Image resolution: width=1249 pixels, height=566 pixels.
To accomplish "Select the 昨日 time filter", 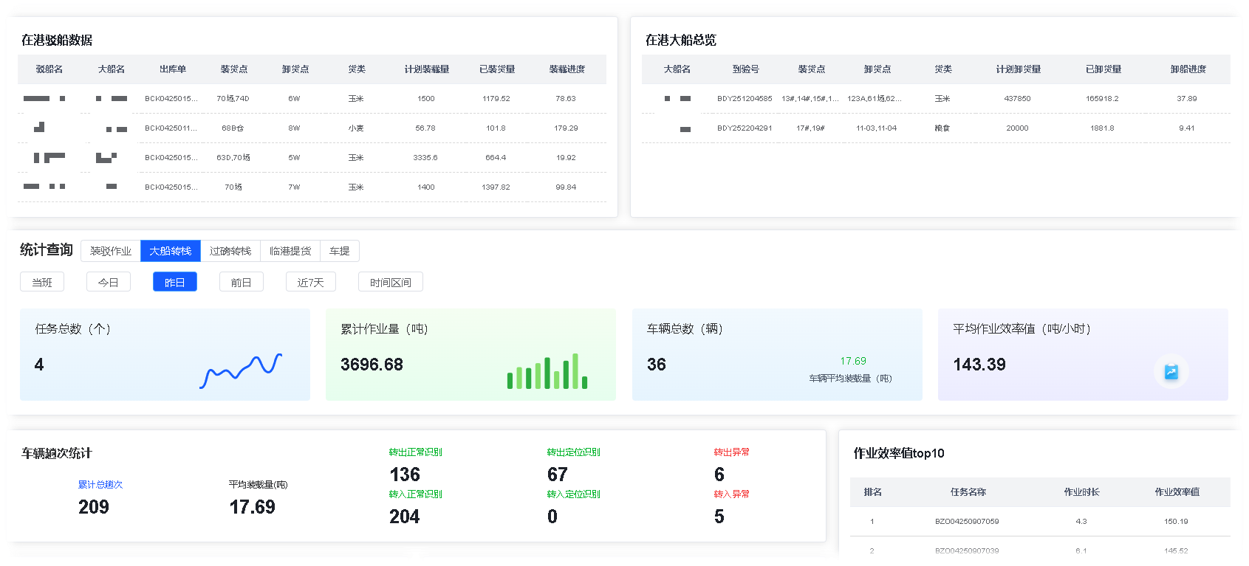I will 175,282.
